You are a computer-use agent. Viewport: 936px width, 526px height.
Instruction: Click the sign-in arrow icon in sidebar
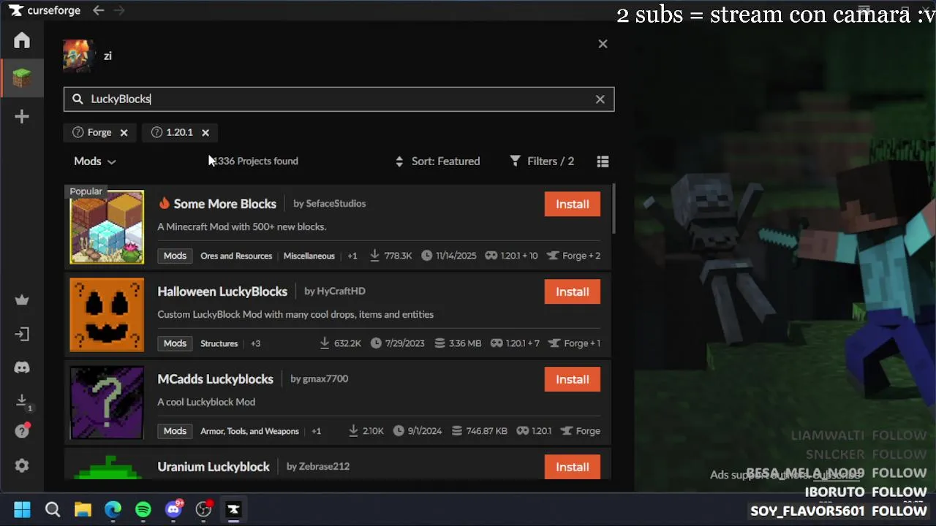[x=22, y=335]
